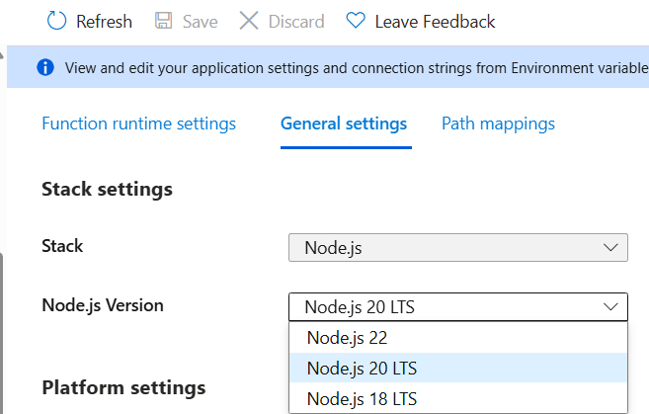Select the General settings tab
649x414 pixels.
point(344,124)
